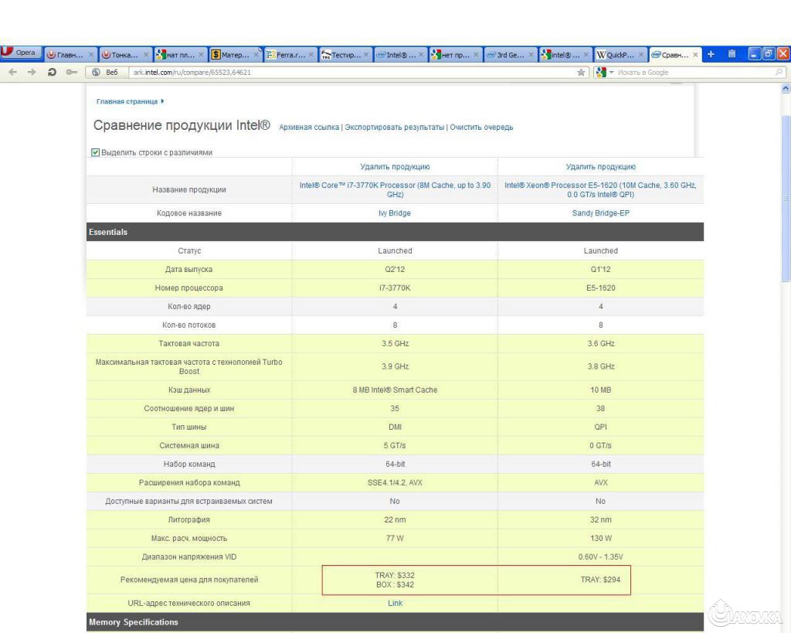Click the search magnifier icon
The height and width of the screenshot is (633, 791).
point(779,72)
